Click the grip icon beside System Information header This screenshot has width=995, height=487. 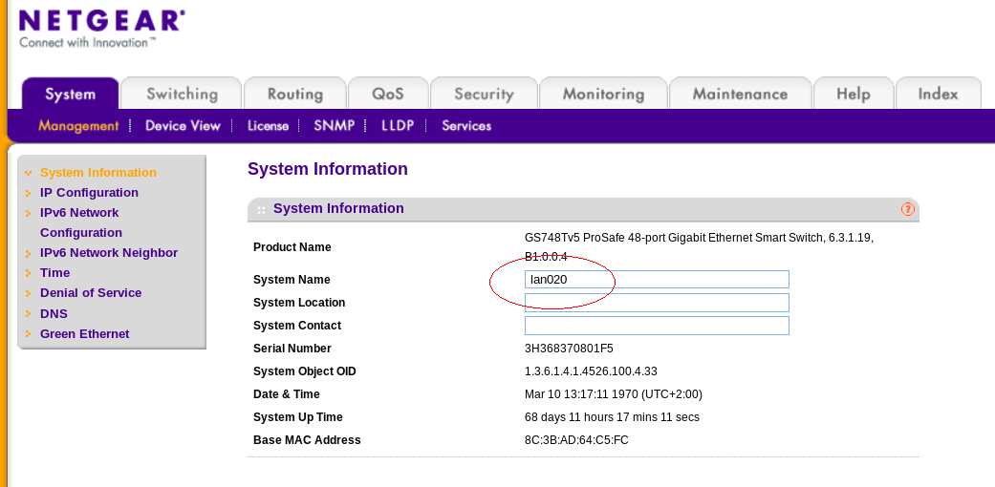261,210
